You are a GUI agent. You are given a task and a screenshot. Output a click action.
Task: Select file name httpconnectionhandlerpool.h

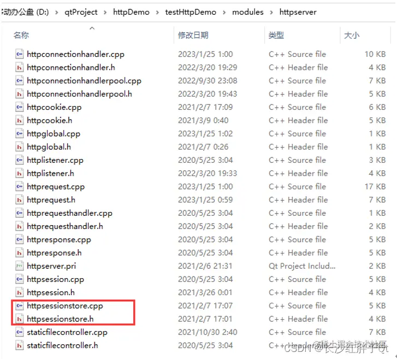79,94
